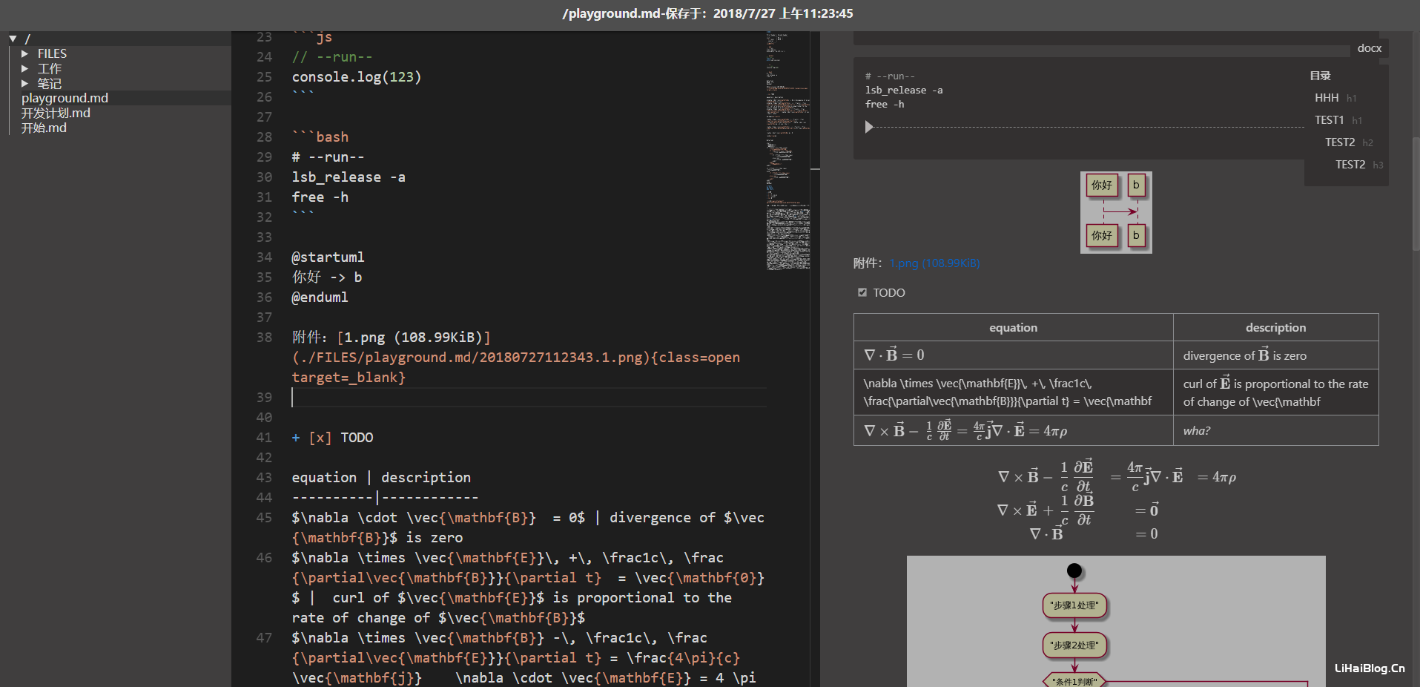Viewport: 1420px width, 687px height.
Task: Run the bash code block play icon
Action: pyautogui.click(x=869, y=127)
